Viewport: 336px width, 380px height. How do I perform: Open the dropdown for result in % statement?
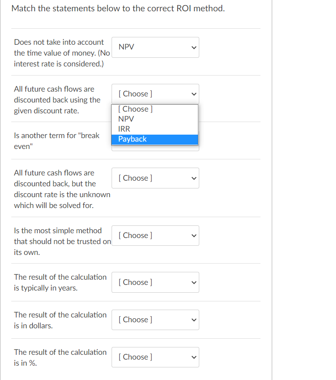tap(155, 357)
